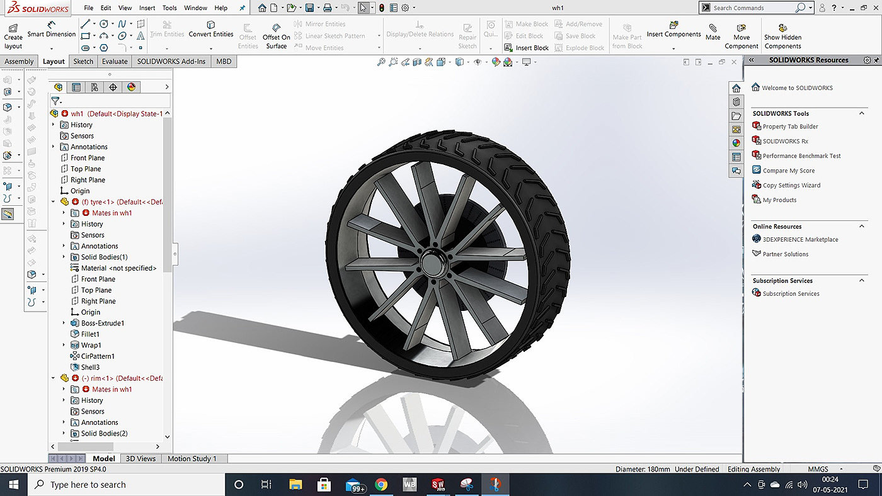The image size is (882, 496).
Task: Open the Insert menu
Action: (x=147, y=8)
